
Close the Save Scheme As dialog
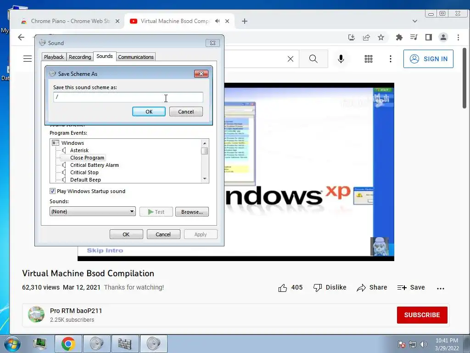click(201, 74)
